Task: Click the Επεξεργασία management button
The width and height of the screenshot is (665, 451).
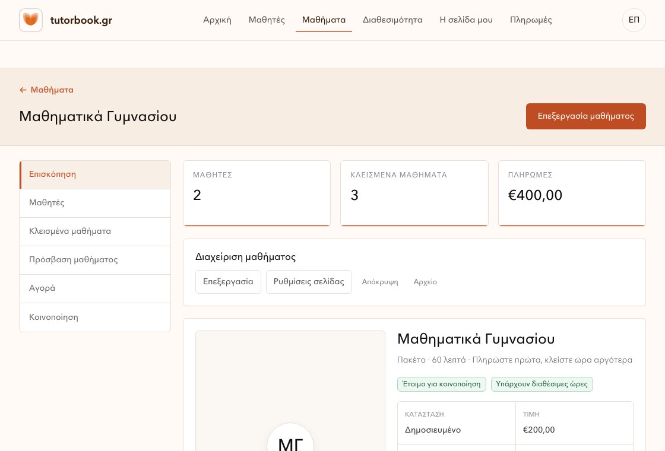Action: pyautogui.click(x=228, y=282)
